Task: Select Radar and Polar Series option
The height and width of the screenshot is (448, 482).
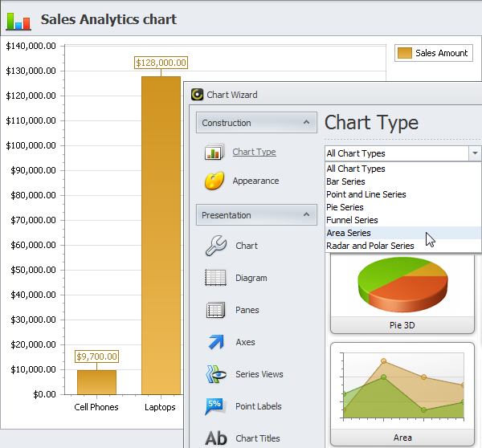Action: [370, 246]
